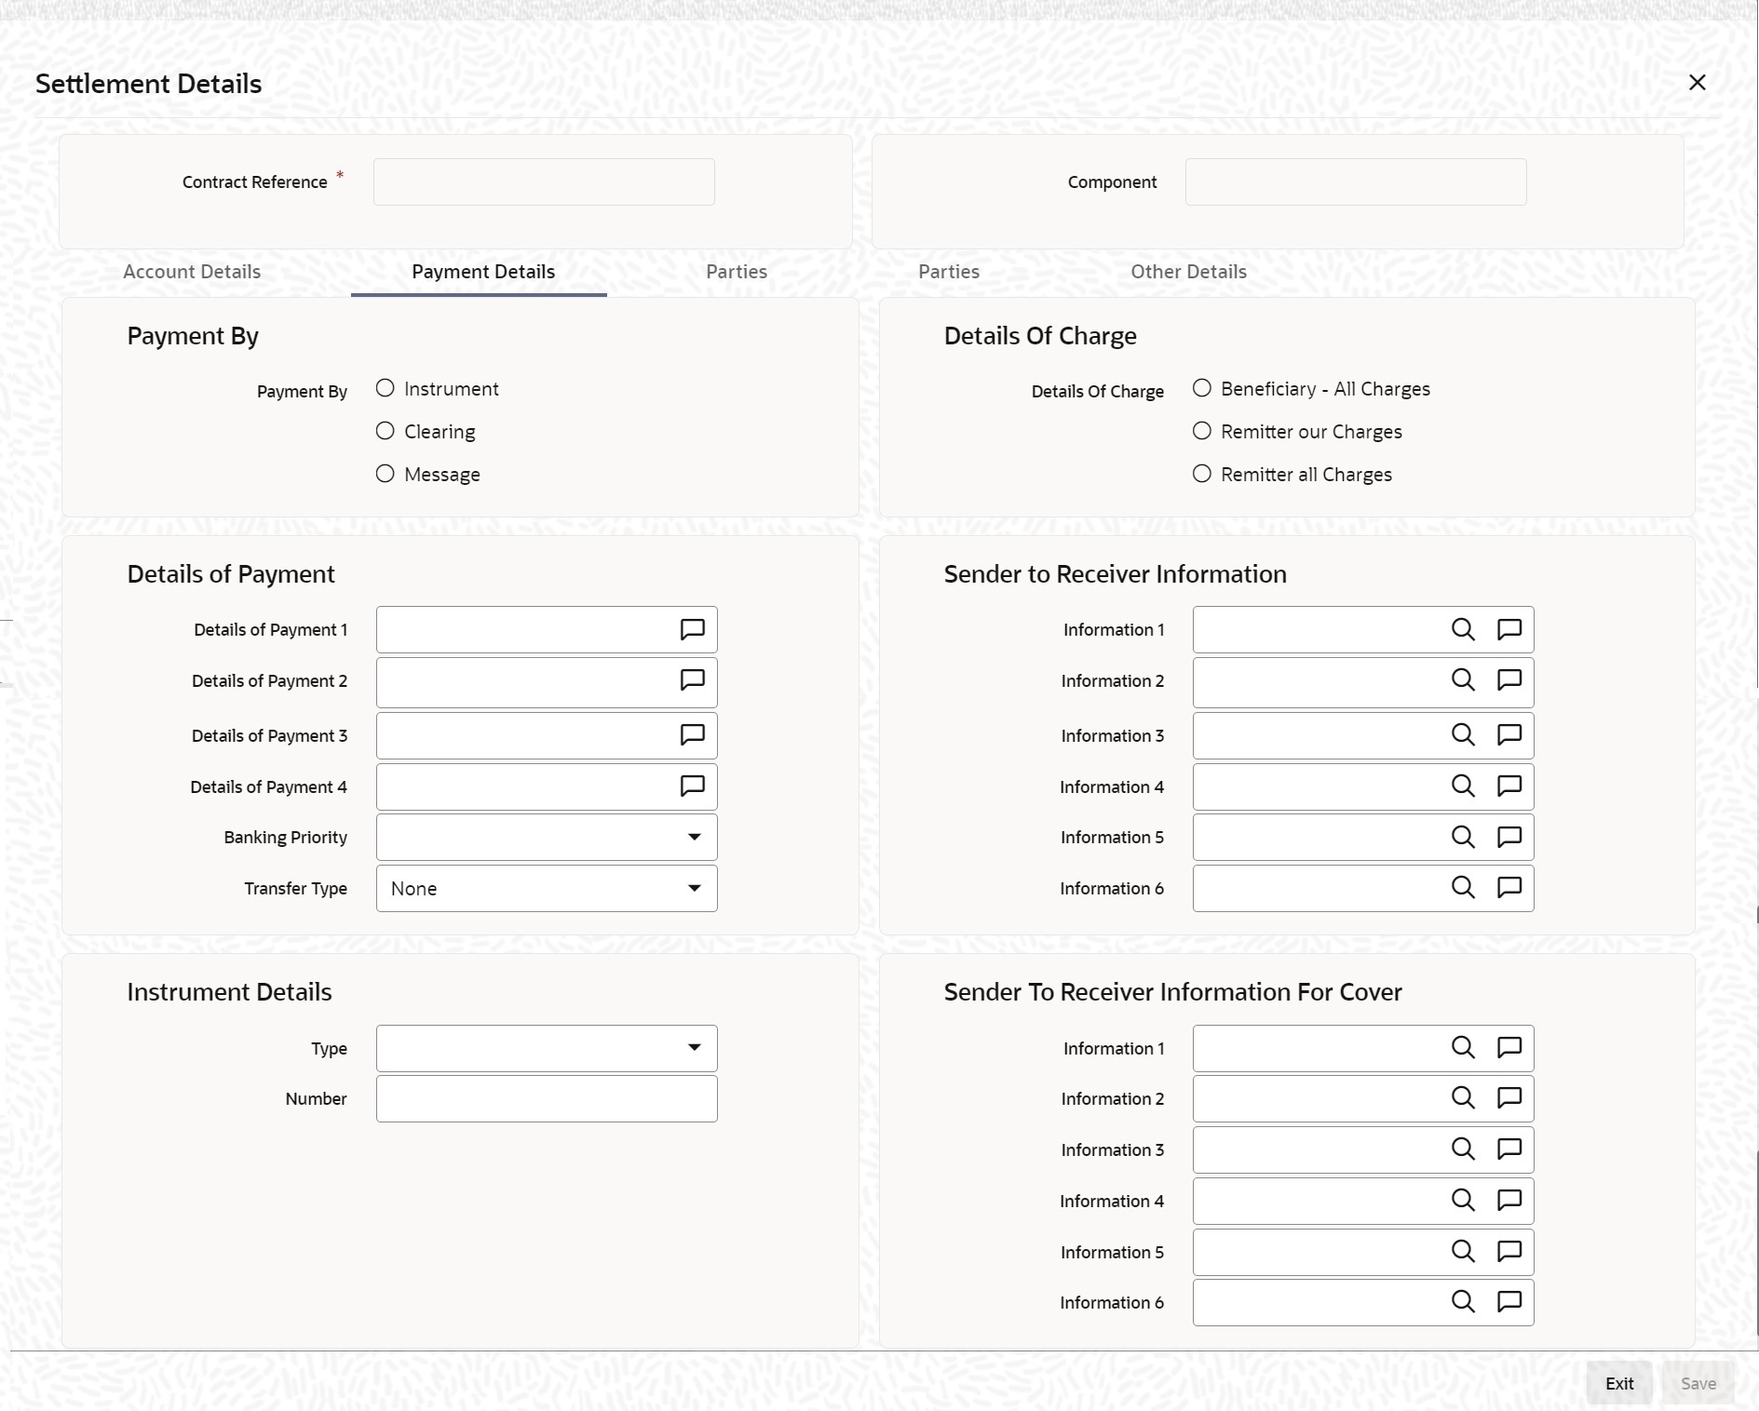Click search icon for Sender to Receiver Information 4
Image resolution: width=1759 pixels, height=1411 pixels.
(1463, 786)
